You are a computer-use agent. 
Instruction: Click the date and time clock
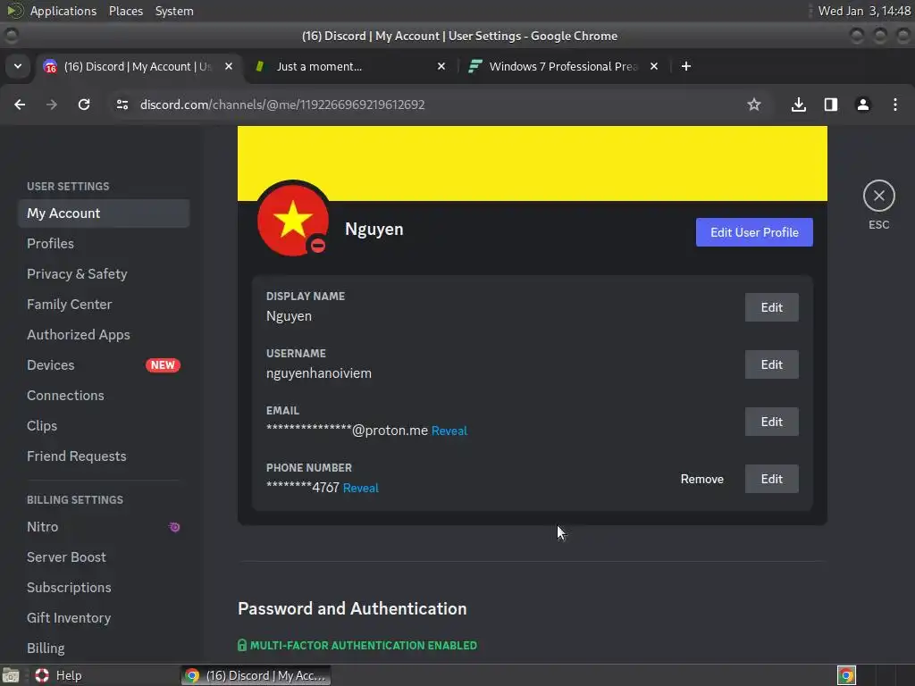864,11
